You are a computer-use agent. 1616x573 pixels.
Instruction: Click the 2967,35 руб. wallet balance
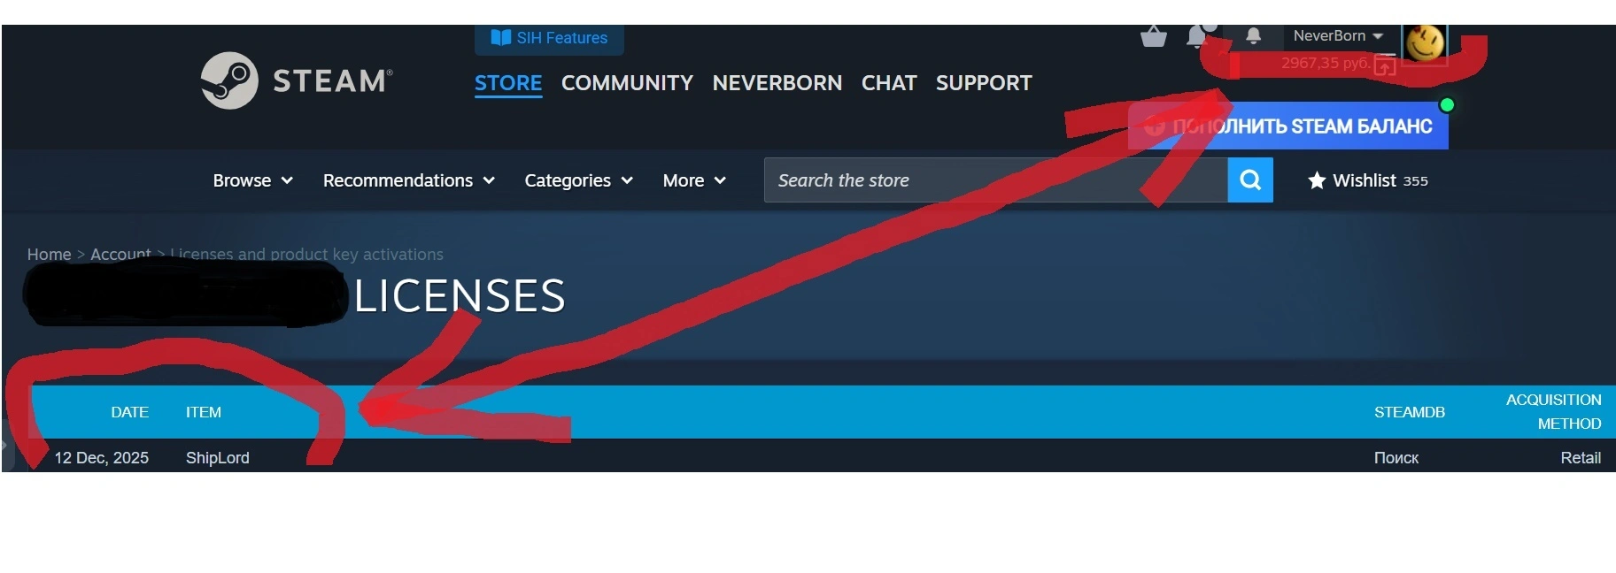tap(1325, 63)
